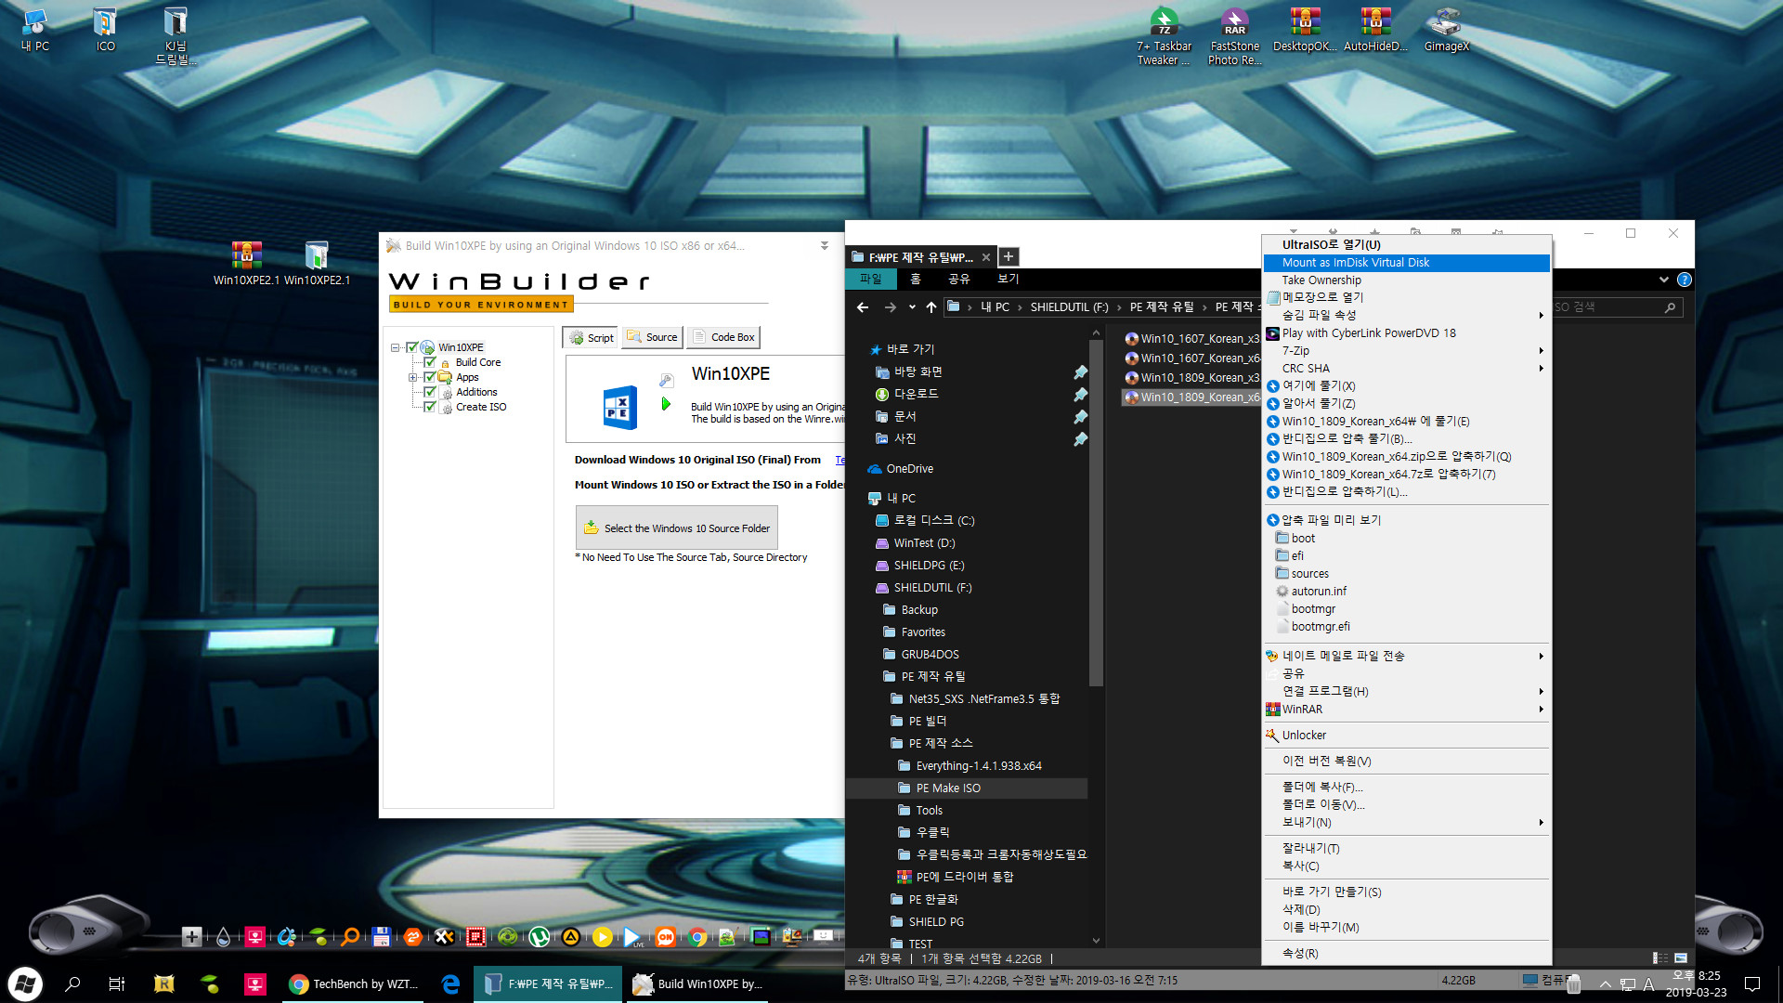Click Select the Windows 10 Source Folder
Viewport: 1783px width, 1003px height.
(x=676, y=528)
